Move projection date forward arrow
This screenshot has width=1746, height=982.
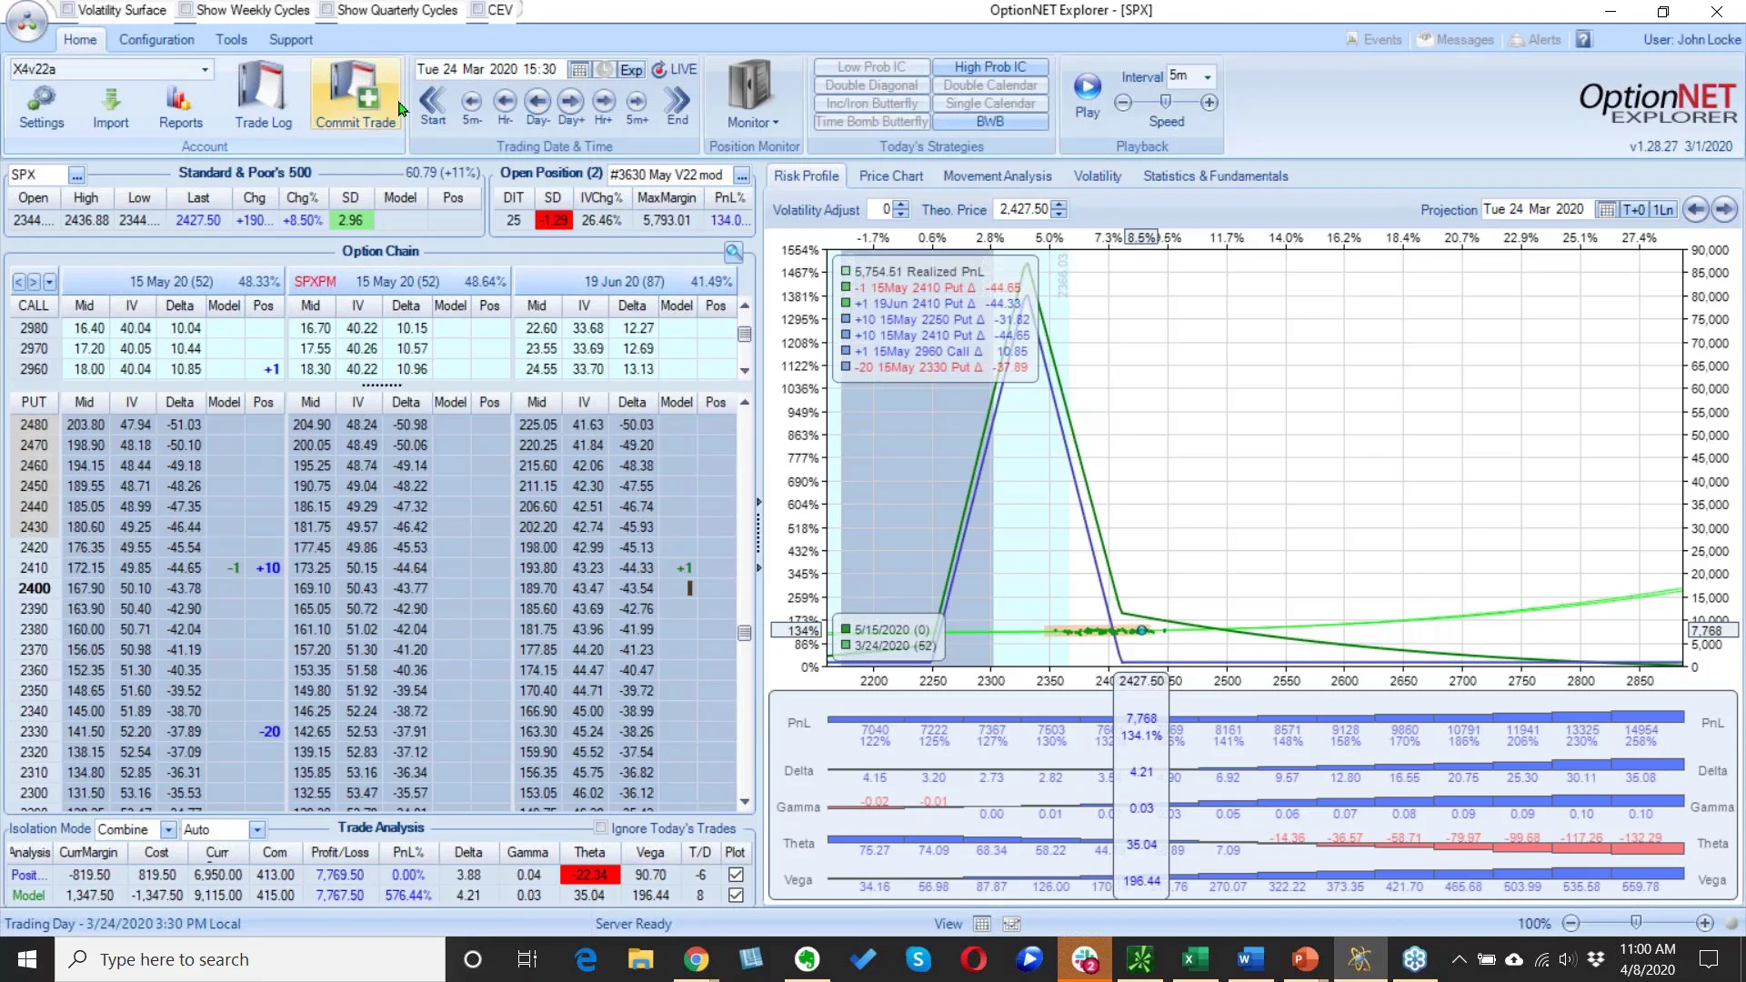(x=1724, y=210)
